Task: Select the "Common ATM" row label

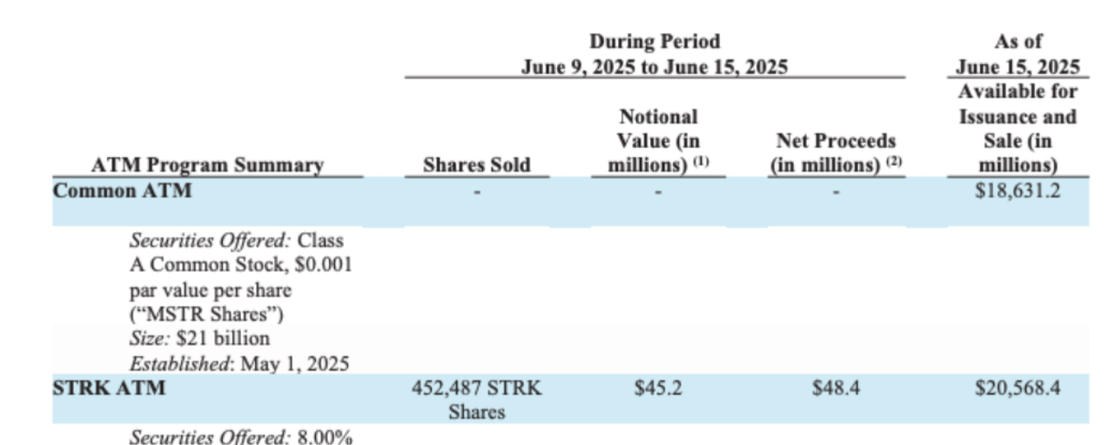Action: pos(122,189)
